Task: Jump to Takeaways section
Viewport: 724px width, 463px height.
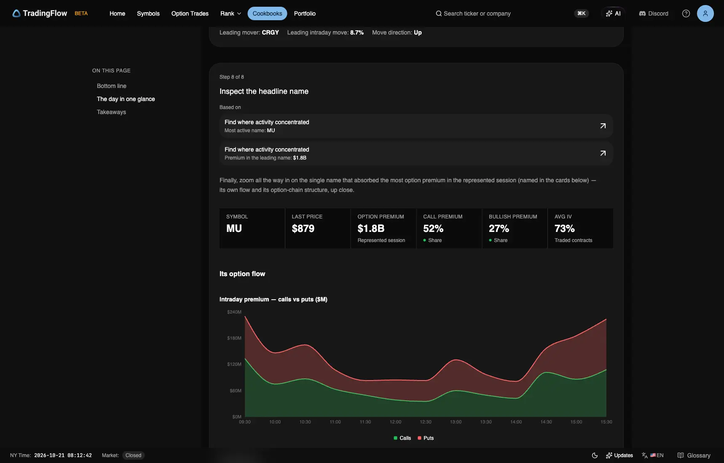Action: 111,112
